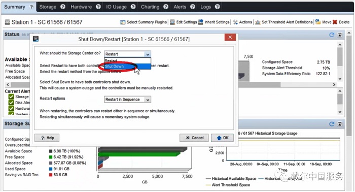Toggle the Storage alert checkbox
The image size is (355, 192).
click(x=11, y=97)
